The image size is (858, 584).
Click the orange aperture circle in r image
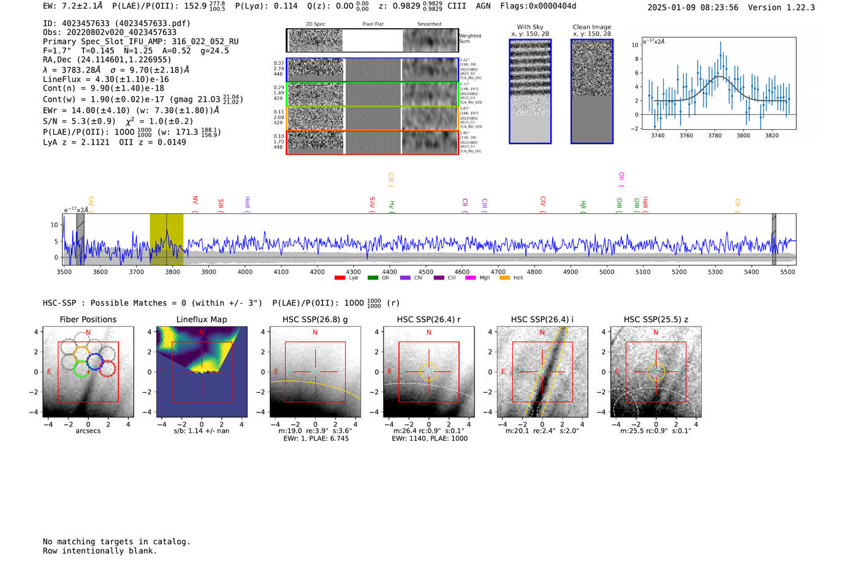tap(429, 372)
